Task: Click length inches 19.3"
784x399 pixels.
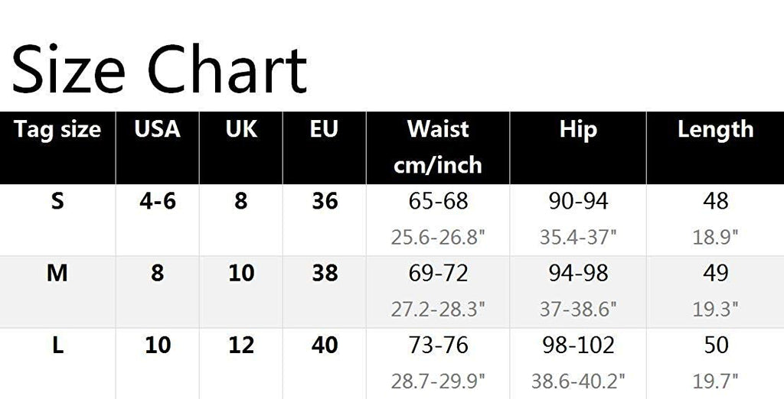Action: (x=715, y=309)
